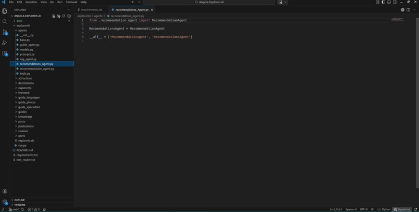
Task: Toggle the bottom panel visibility
Action: (389, 2)
